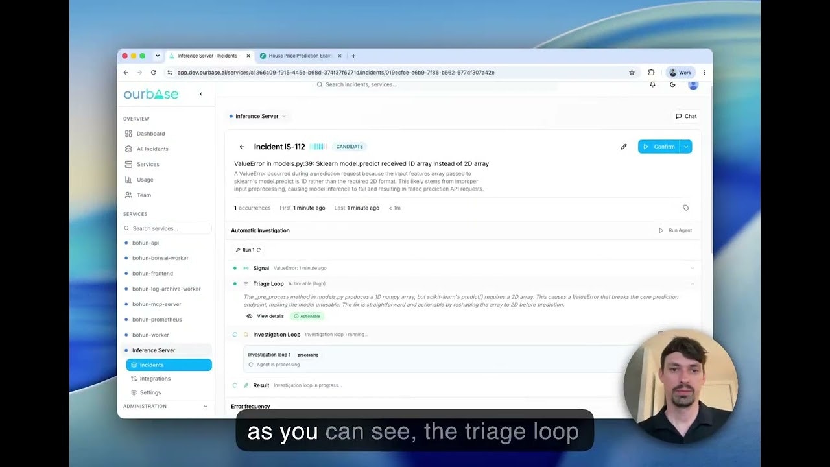This screenshot has height=467, width=830.
Task: Focus the Search services field
Action: 167,228
